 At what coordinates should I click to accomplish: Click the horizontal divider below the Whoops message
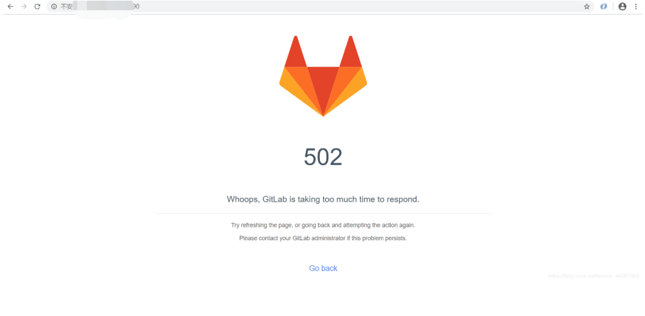(323, 213)
